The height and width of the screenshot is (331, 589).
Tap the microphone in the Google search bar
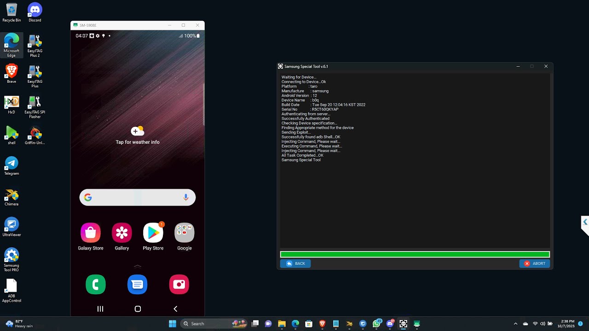pos(186,197)
